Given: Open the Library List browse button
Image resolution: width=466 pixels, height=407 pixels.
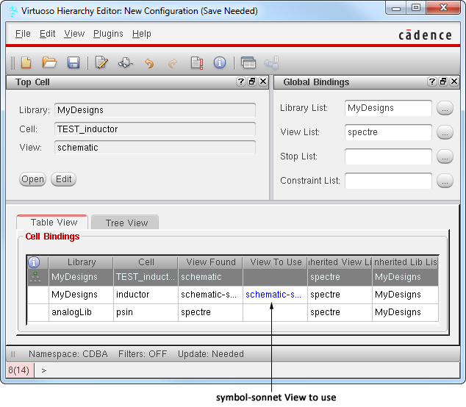Looking at the screenshot, I should click(x=445, y=109).
